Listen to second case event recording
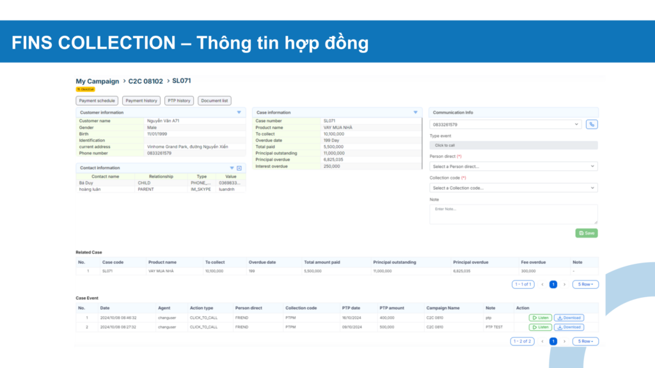Viewport: 655px width, 368px height. pyautogui.click(x=540, y=327)
